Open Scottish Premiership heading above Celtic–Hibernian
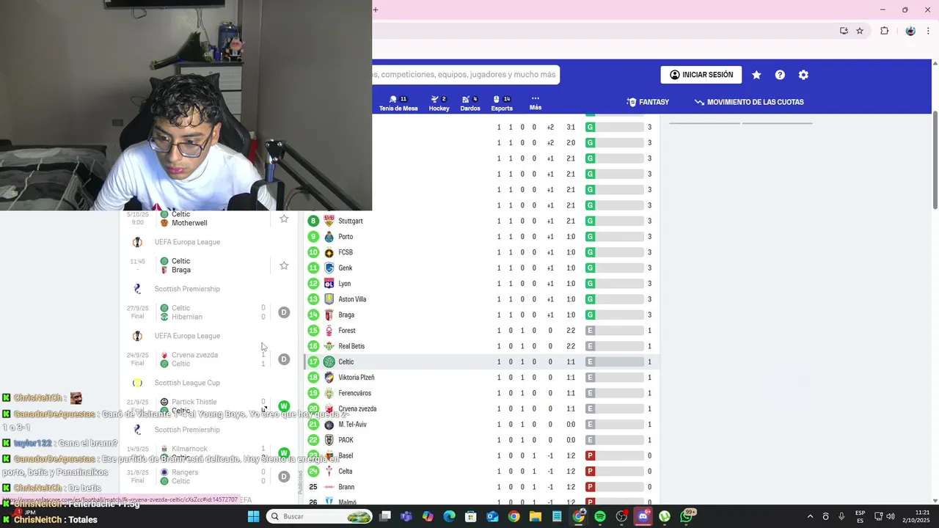The height and width of the screenshot is (528, 939). (187, 289)
